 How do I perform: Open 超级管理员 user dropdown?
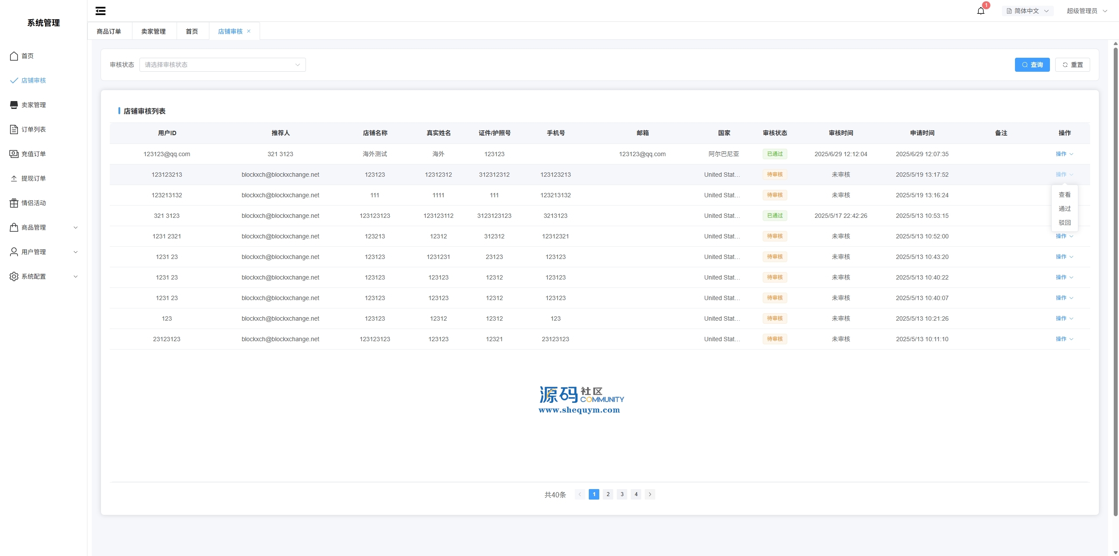1086,11
